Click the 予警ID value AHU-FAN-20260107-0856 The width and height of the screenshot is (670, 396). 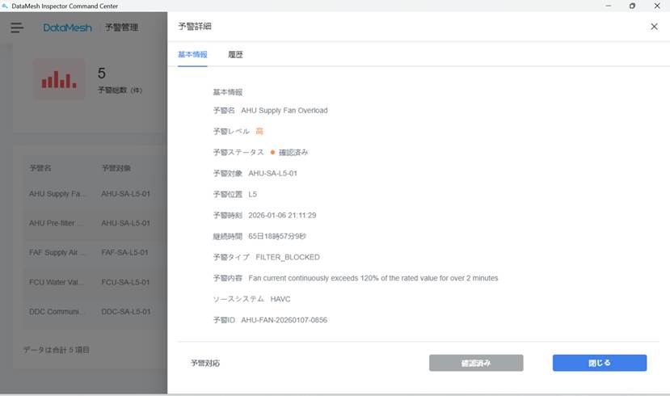pyautogui.click(x=284, y=320)
